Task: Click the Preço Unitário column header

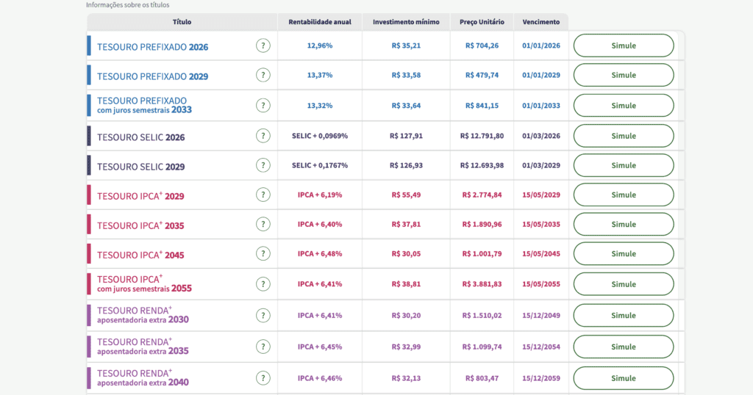Action: coord(482,22)
